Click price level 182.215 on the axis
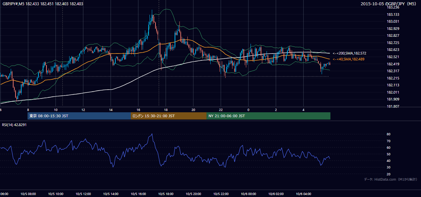 (x=393, y=78)
